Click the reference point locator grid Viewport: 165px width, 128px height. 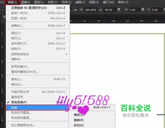tap(2, 10)
